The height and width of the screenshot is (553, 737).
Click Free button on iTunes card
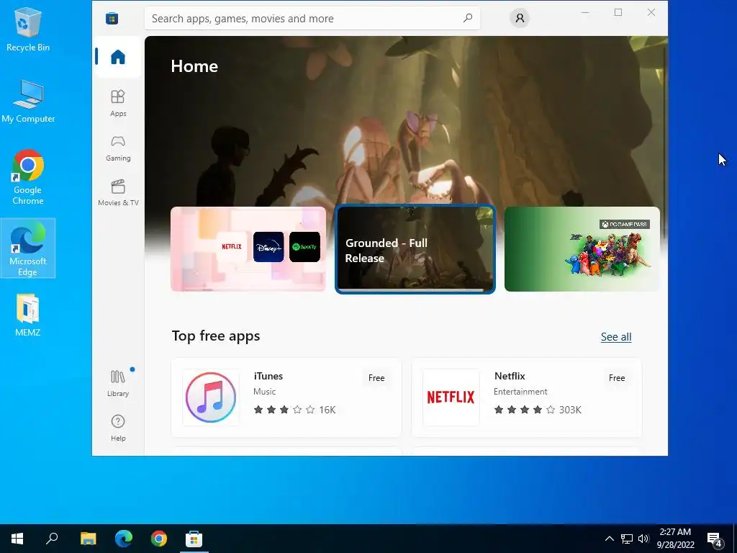click(376, 377)
